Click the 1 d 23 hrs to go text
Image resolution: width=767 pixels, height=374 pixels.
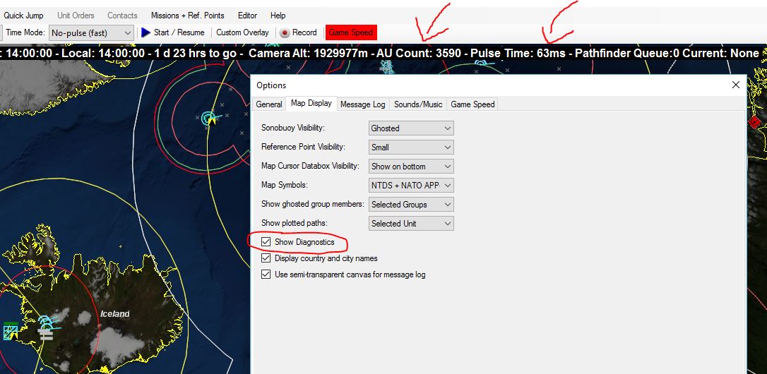[x=196, y=54]
